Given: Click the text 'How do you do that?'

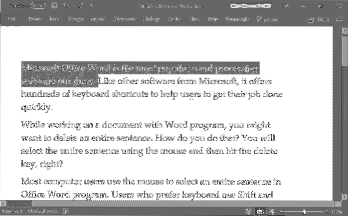Looking at the screenshot, I should pos(197,138).
